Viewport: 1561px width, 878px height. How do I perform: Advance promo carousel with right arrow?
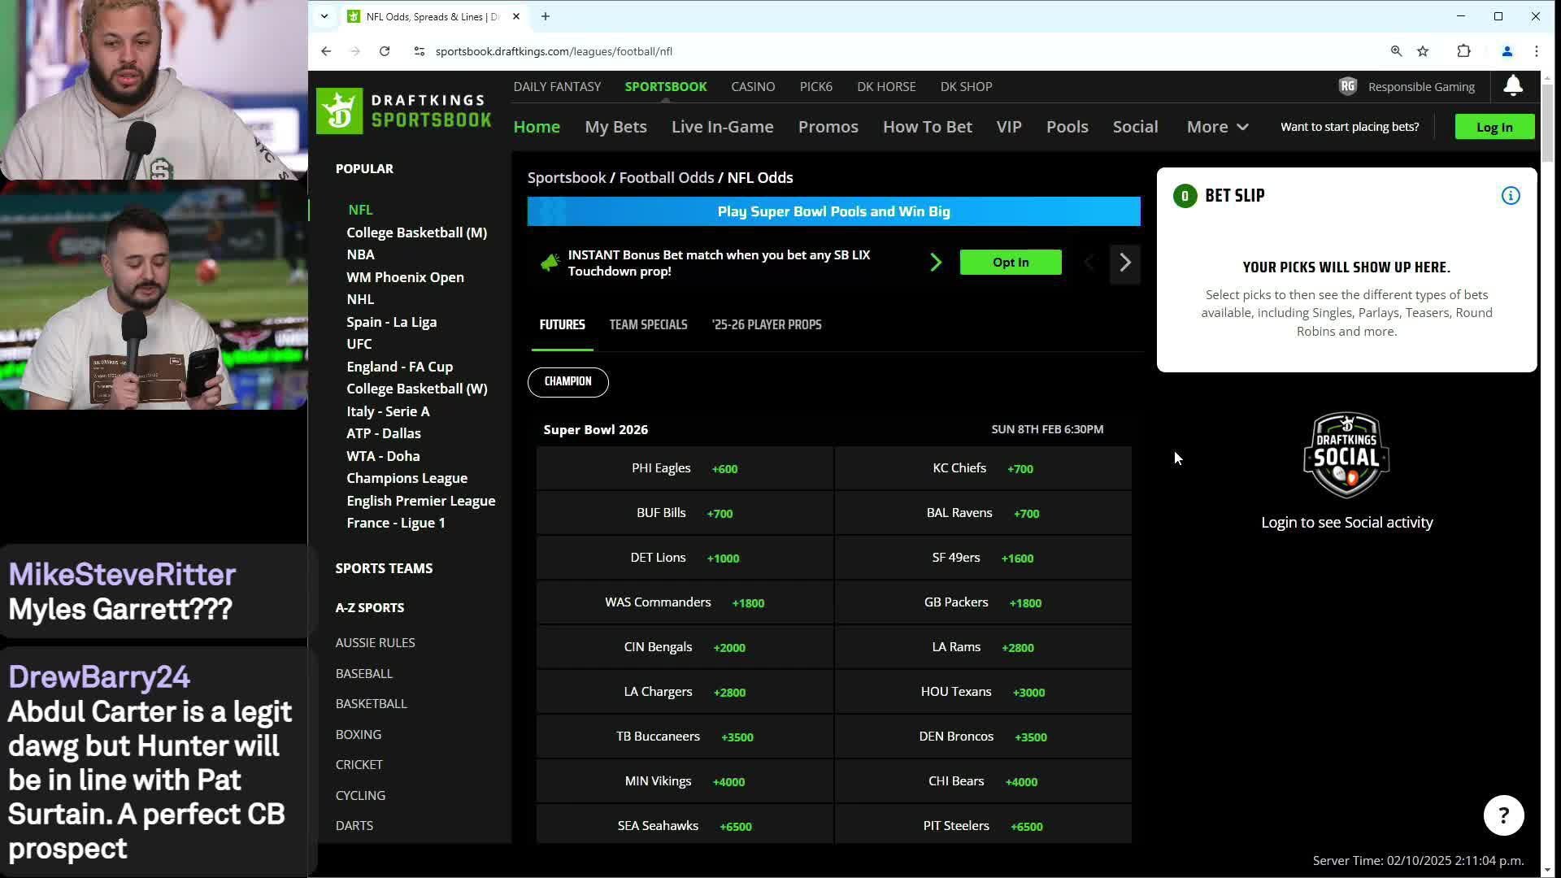click(1124, 263)
